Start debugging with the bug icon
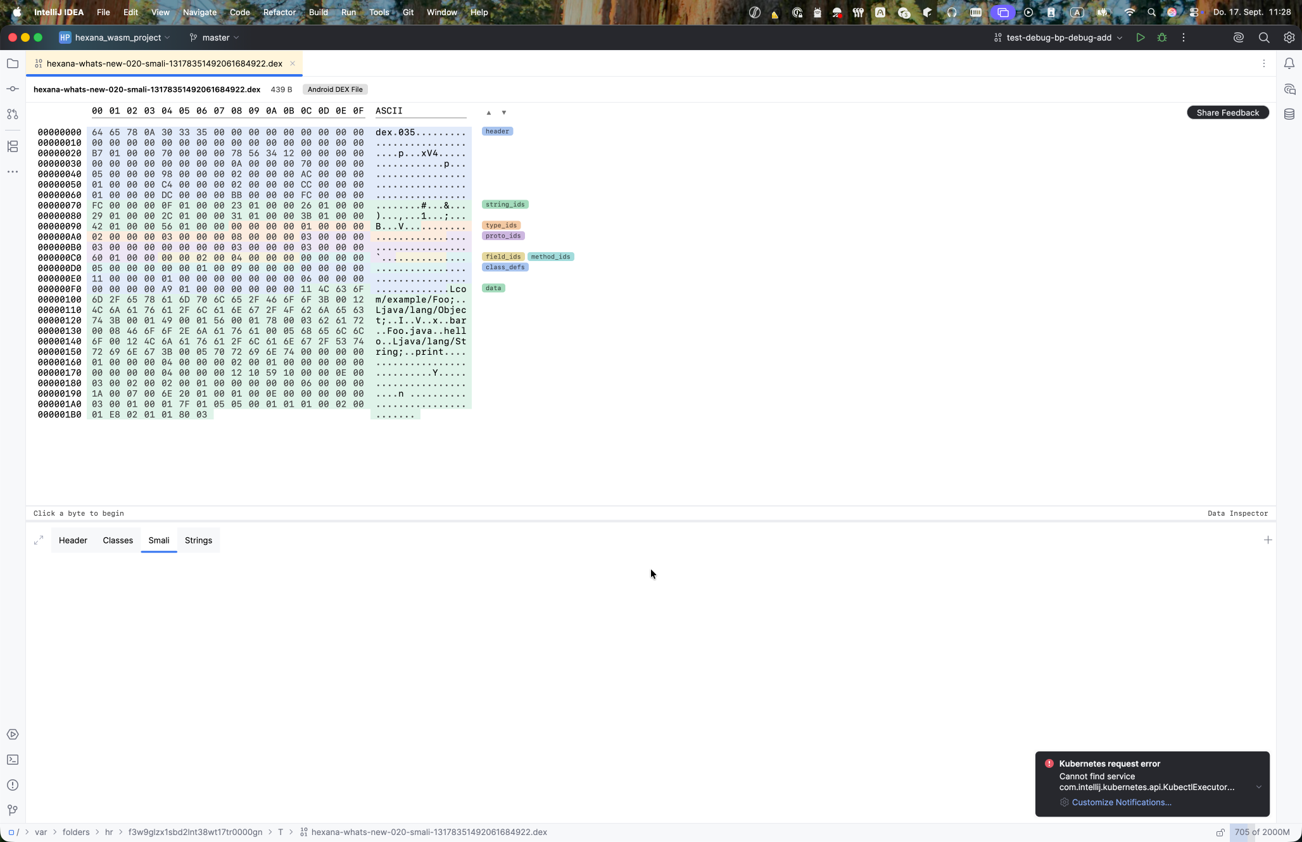The image size is (1302, 842). [x=1162, y=37]
